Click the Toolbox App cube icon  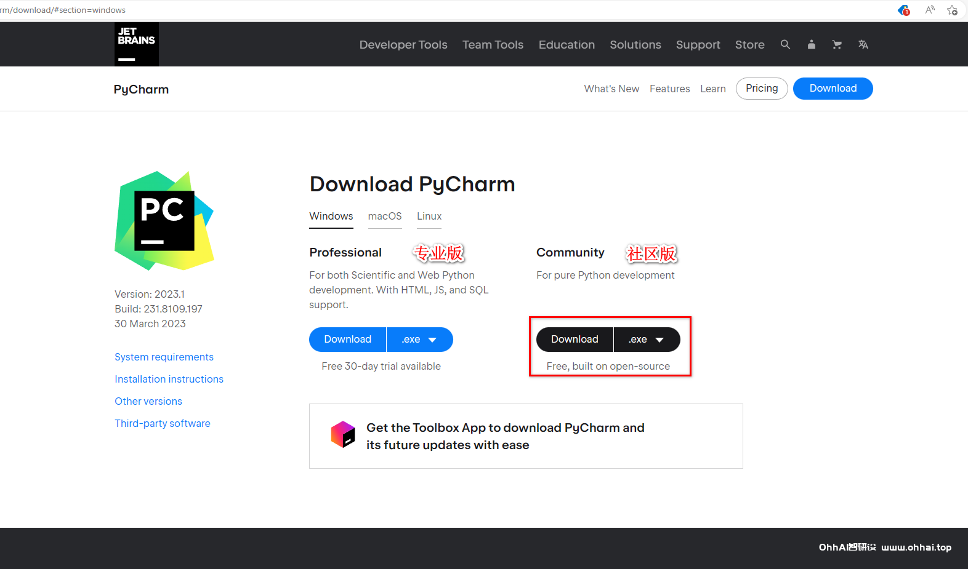tap(343, 434)
